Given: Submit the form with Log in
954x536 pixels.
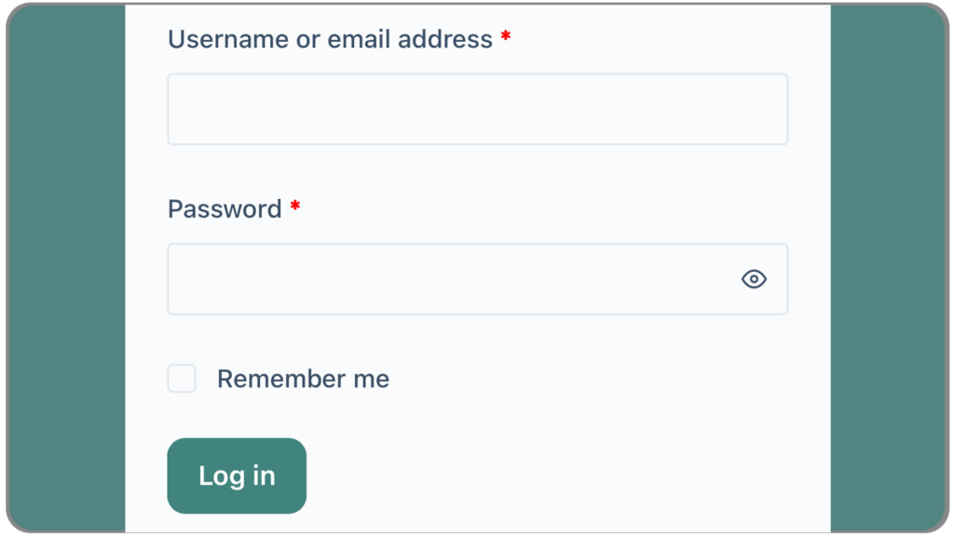Looking at the screenshot, I should point(237,476).
